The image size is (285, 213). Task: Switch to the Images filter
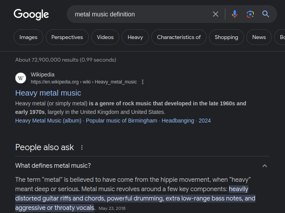(28, 37)
